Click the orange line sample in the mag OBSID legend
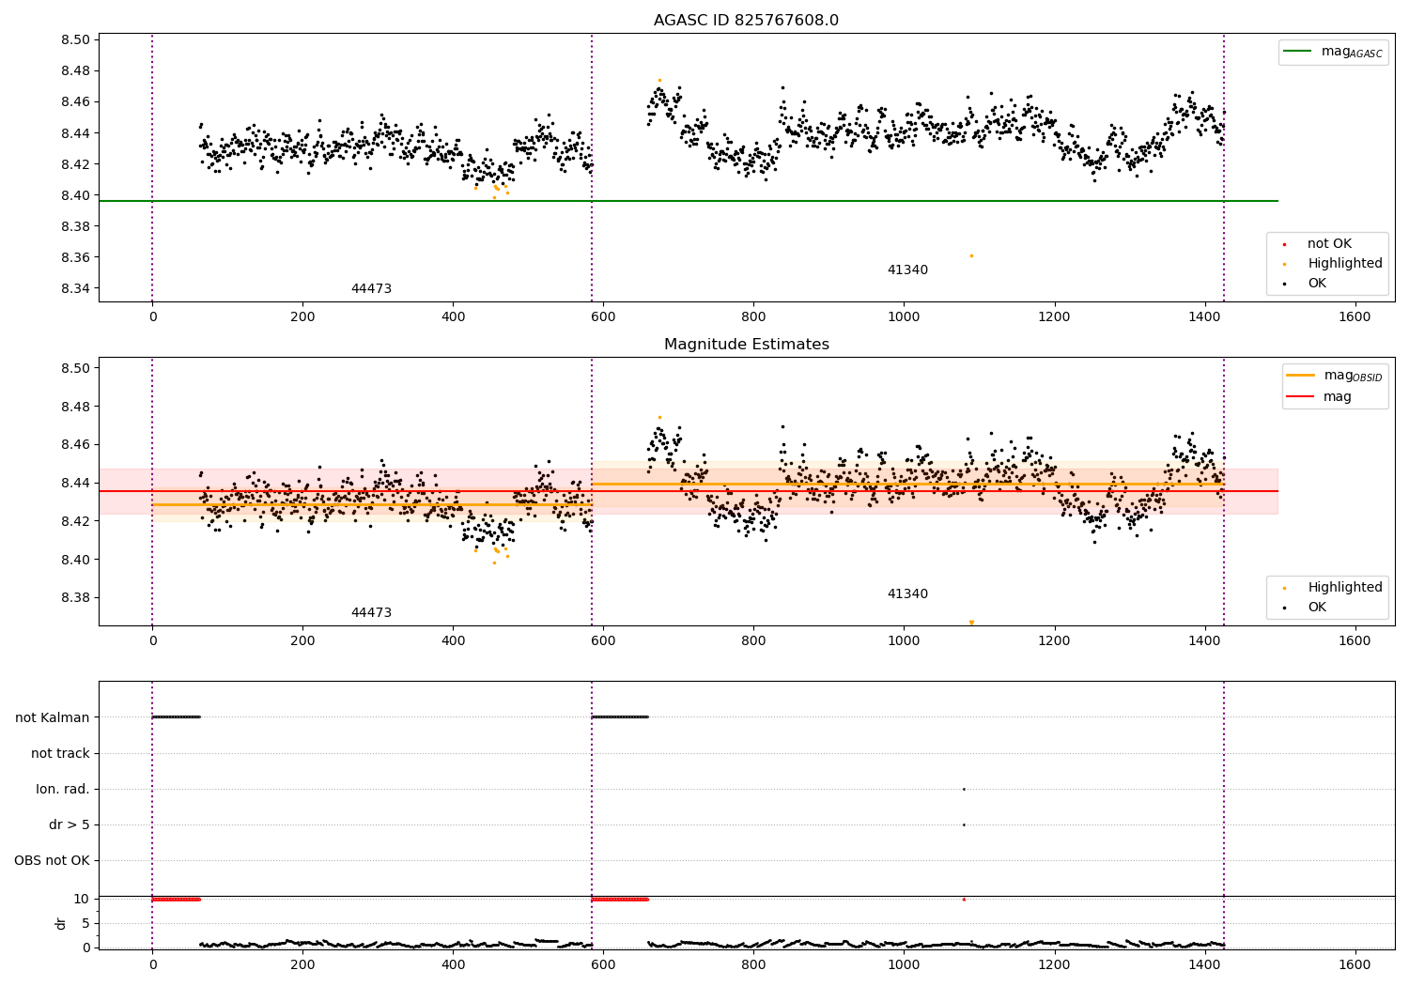 1301,376
